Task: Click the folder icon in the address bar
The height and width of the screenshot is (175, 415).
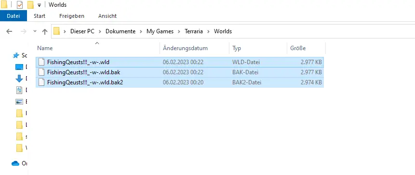Action: [56, 31]
